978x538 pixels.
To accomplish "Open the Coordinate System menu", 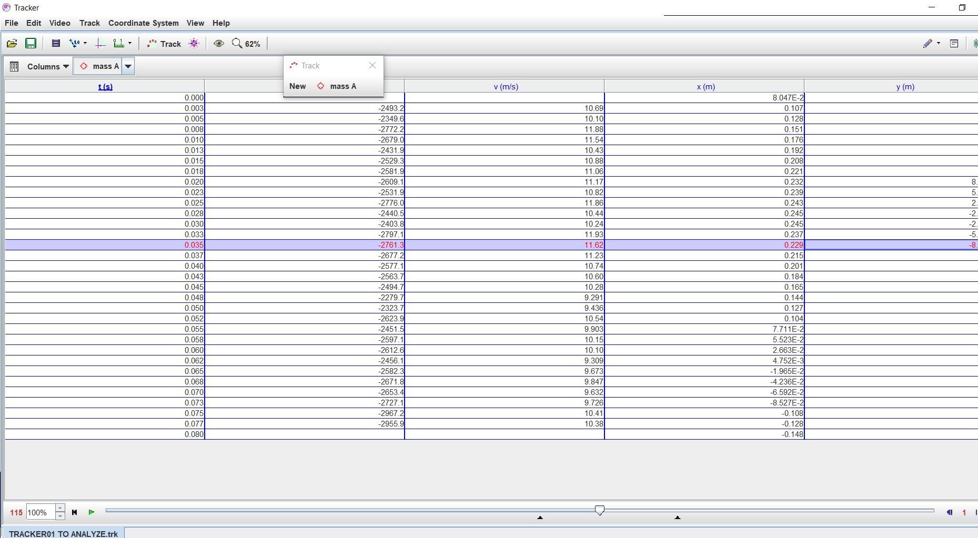I will coord(144,23).
